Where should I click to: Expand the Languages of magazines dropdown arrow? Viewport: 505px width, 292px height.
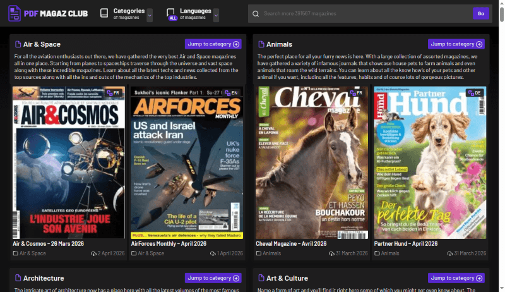[216, 15]
